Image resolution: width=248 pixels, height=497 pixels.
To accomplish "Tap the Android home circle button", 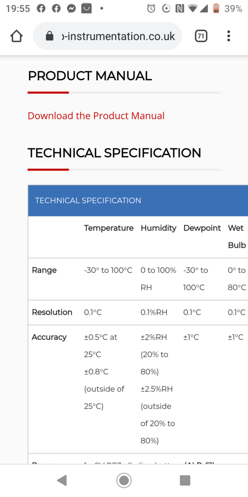I will [124, 480].
